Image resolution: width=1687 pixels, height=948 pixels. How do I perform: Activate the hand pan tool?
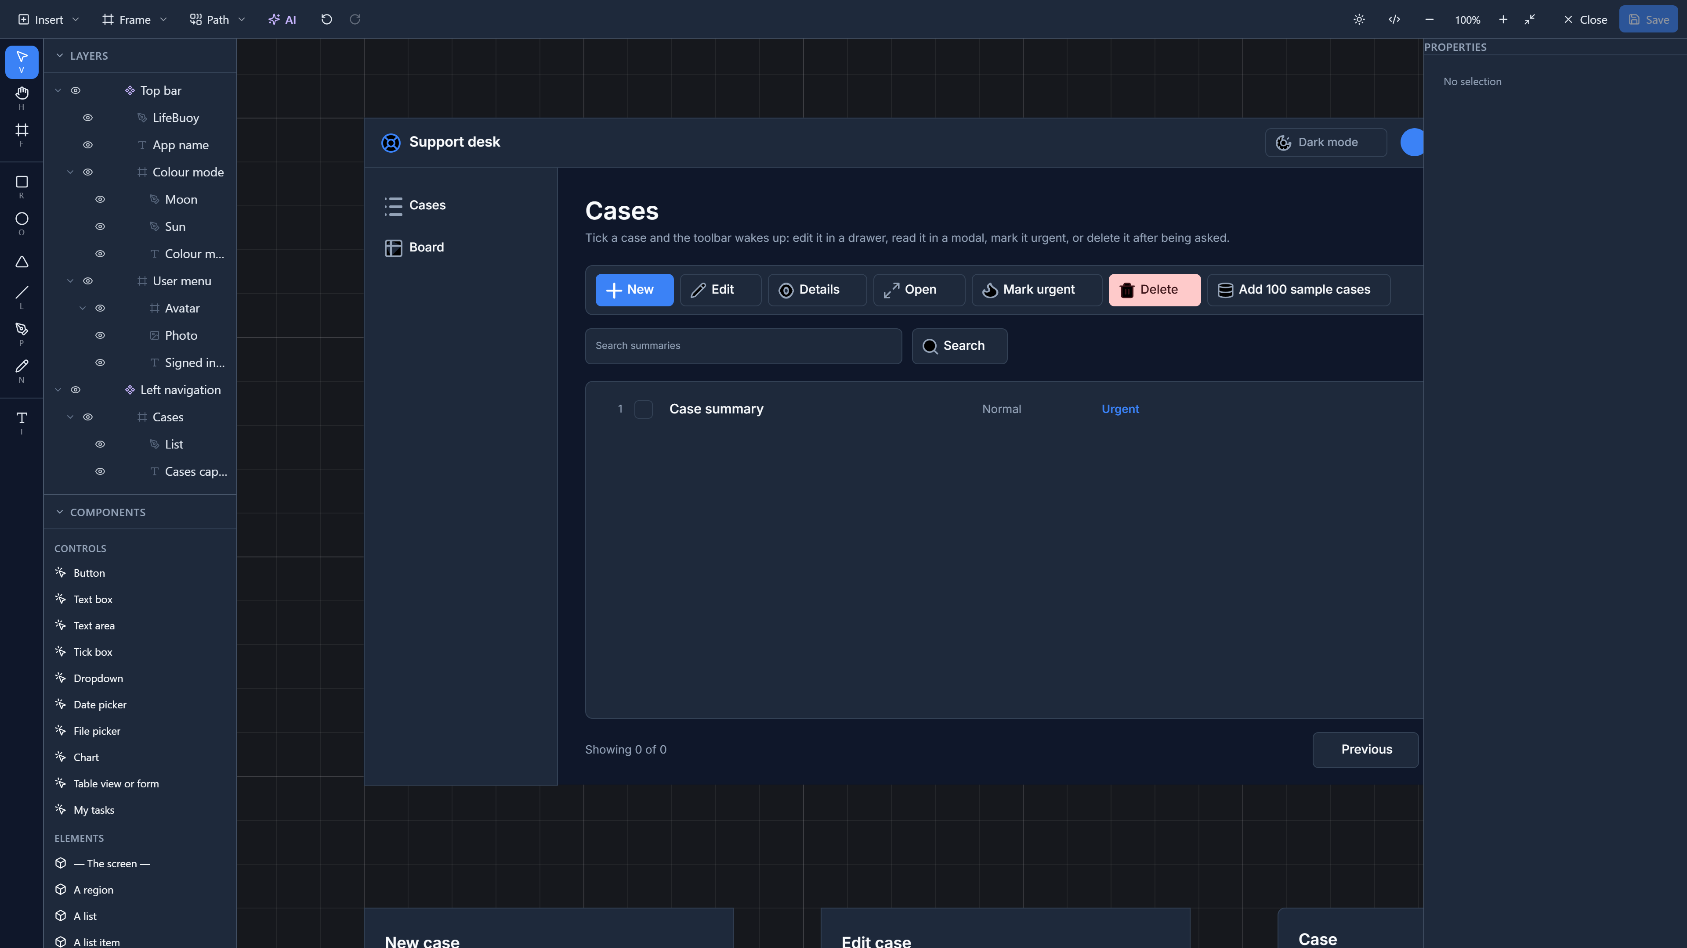22,97
